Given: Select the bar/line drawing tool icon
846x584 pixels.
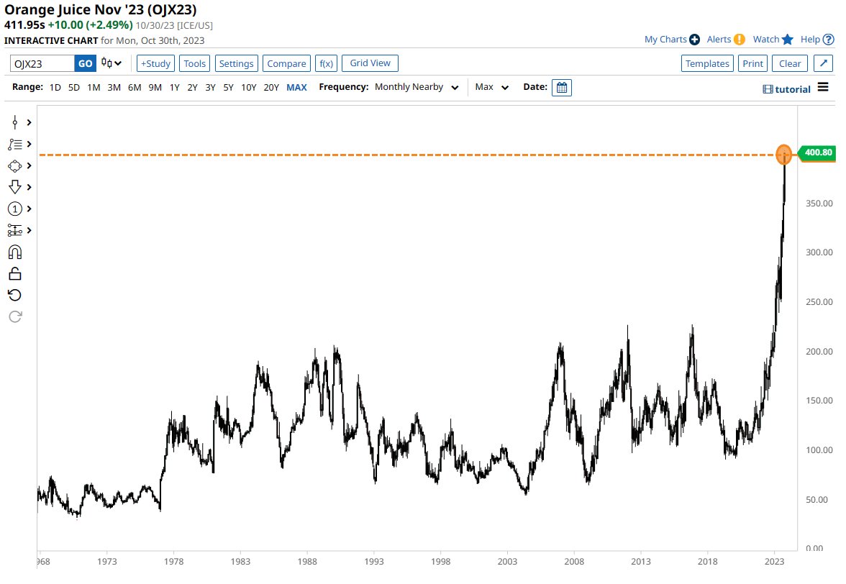Looking at the screenshot, I should [15, 122].
